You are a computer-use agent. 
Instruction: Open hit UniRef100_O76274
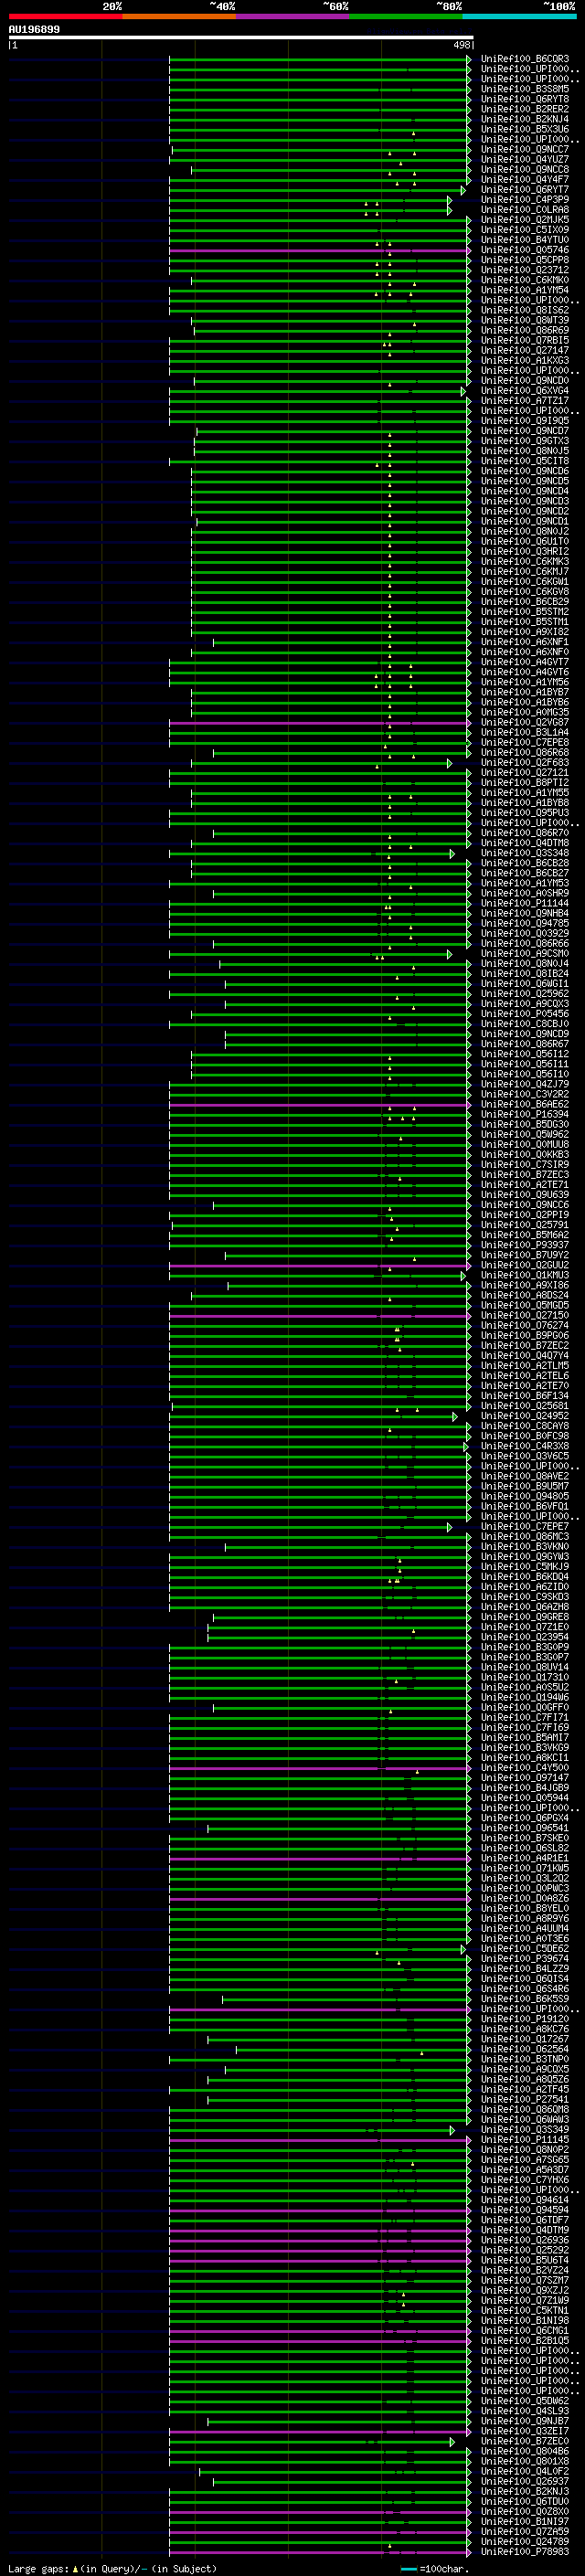point(524,1326)
